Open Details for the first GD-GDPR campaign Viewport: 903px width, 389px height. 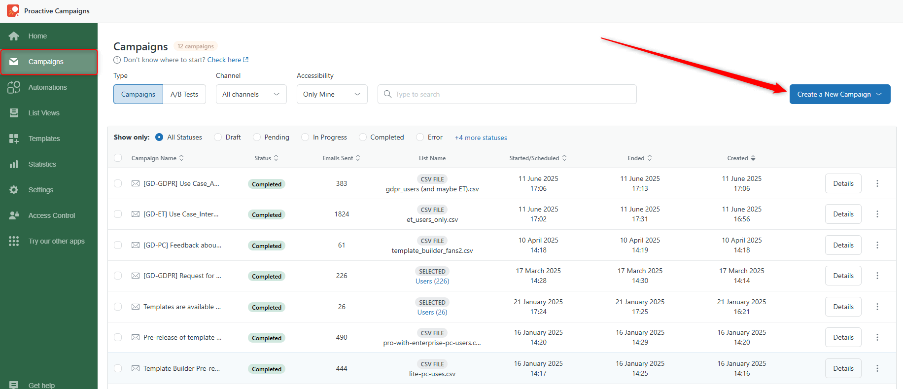(843, 183)
